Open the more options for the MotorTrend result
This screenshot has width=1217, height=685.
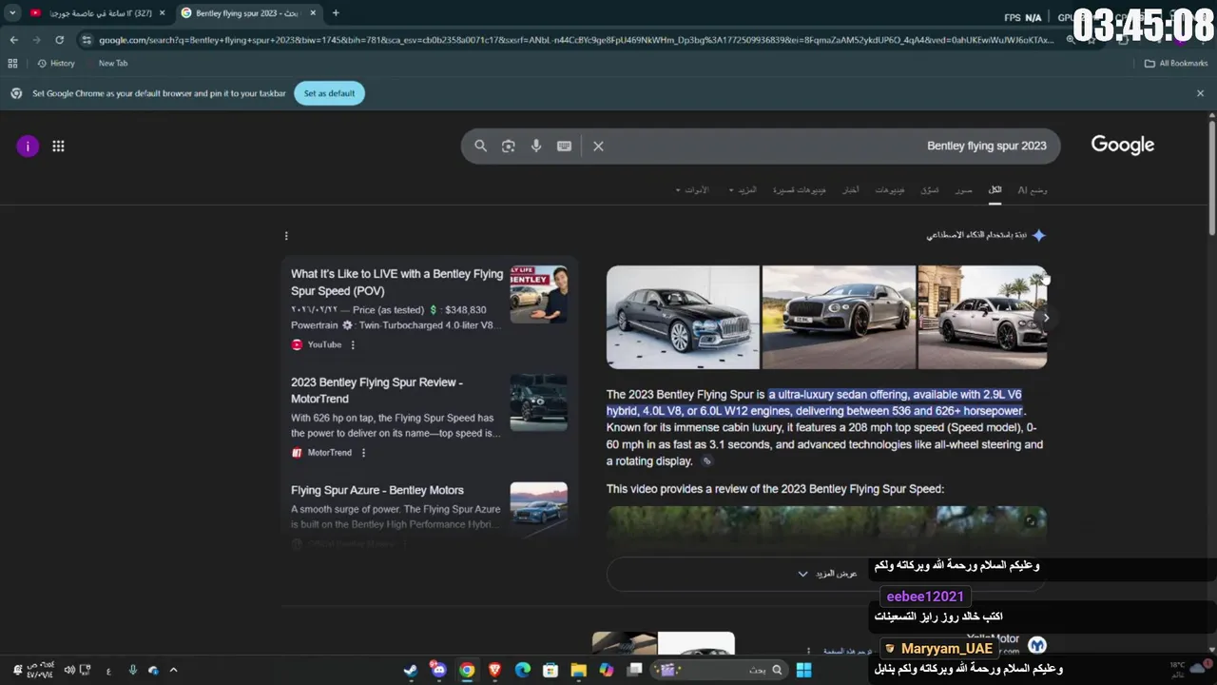(363, 453)
